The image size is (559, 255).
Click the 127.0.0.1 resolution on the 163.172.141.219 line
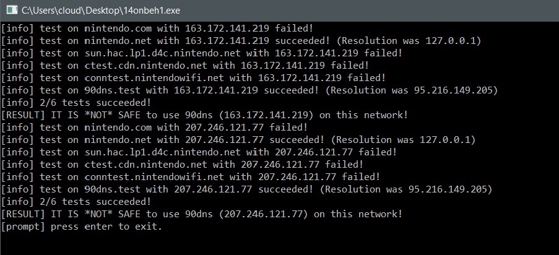pos(450,41)
